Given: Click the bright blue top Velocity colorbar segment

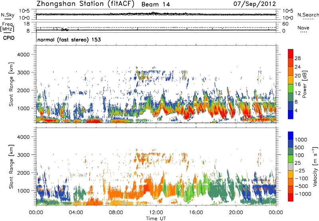Looking at the screenshot, I should pyautogui.click(x=291, y=136).
